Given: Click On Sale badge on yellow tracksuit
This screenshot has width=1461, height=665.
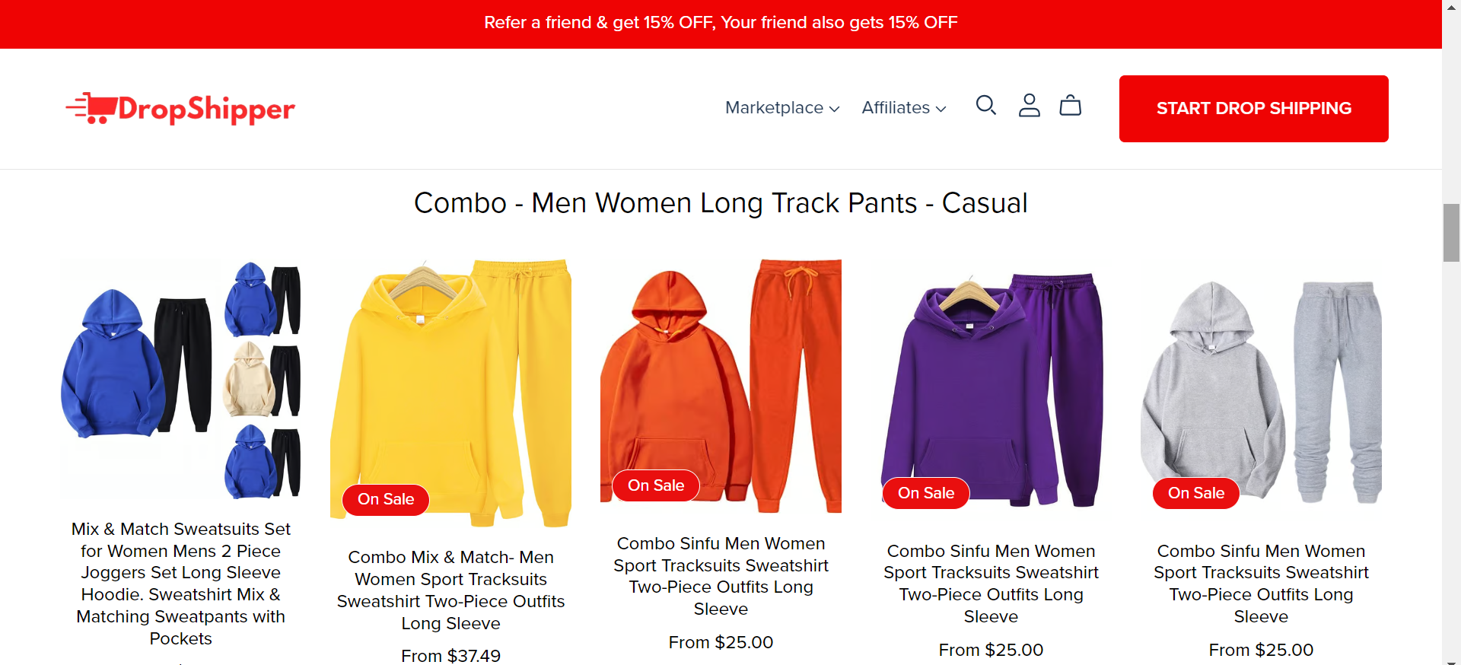Looking at the screenshot, I should pyautogui.click(x=386, y=500).
